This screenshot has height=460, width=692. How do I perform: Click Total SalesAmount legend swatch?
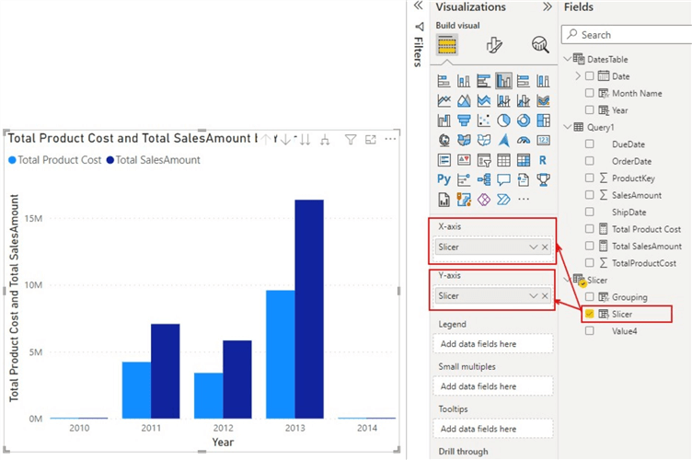click(110, 160)
